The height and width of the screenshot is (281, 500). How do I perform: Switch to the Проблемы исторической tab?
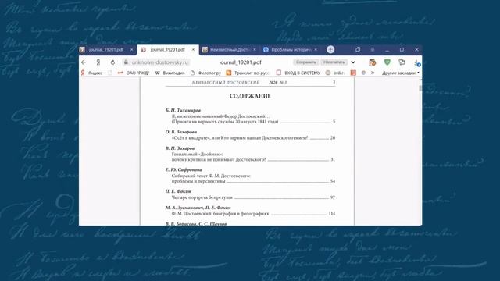[291, 50]
